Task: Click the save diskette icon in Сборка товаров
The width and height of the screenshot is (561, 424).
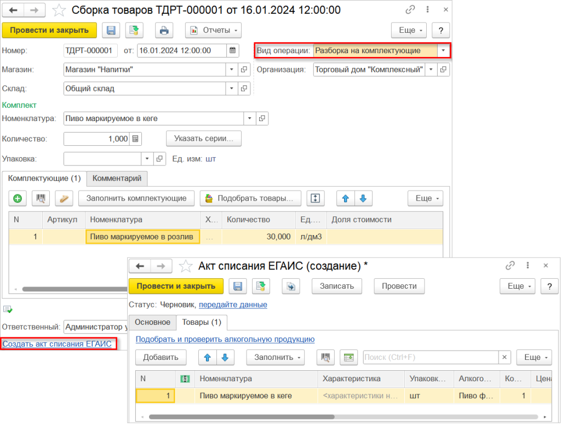Action: pos(111,31)
